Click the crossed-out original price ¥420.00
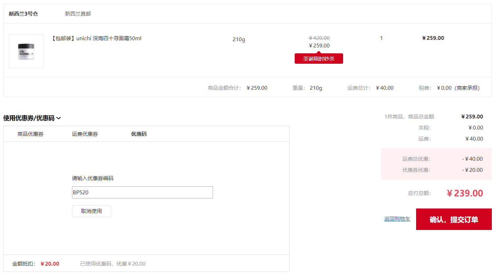Image resolution: width=496 pixels, height=275 pixels. [319, 38]
